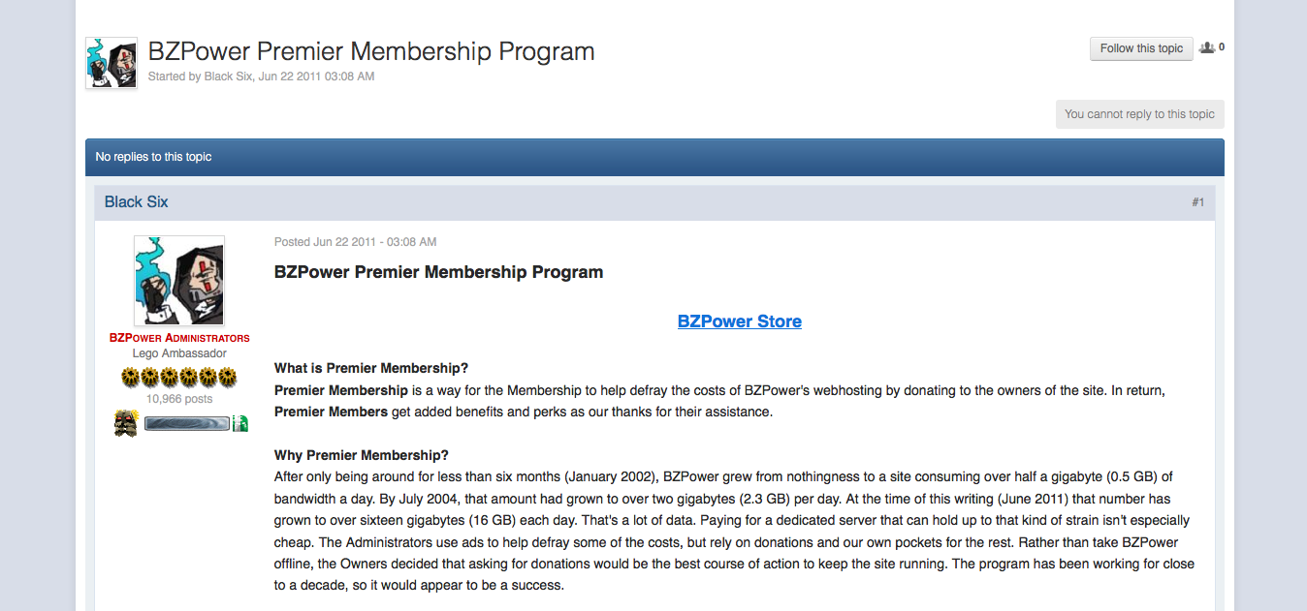The height and width of the screenshot is (611, 1307).
Task: Click the topic title heading at the top
Action: point(371,51)
